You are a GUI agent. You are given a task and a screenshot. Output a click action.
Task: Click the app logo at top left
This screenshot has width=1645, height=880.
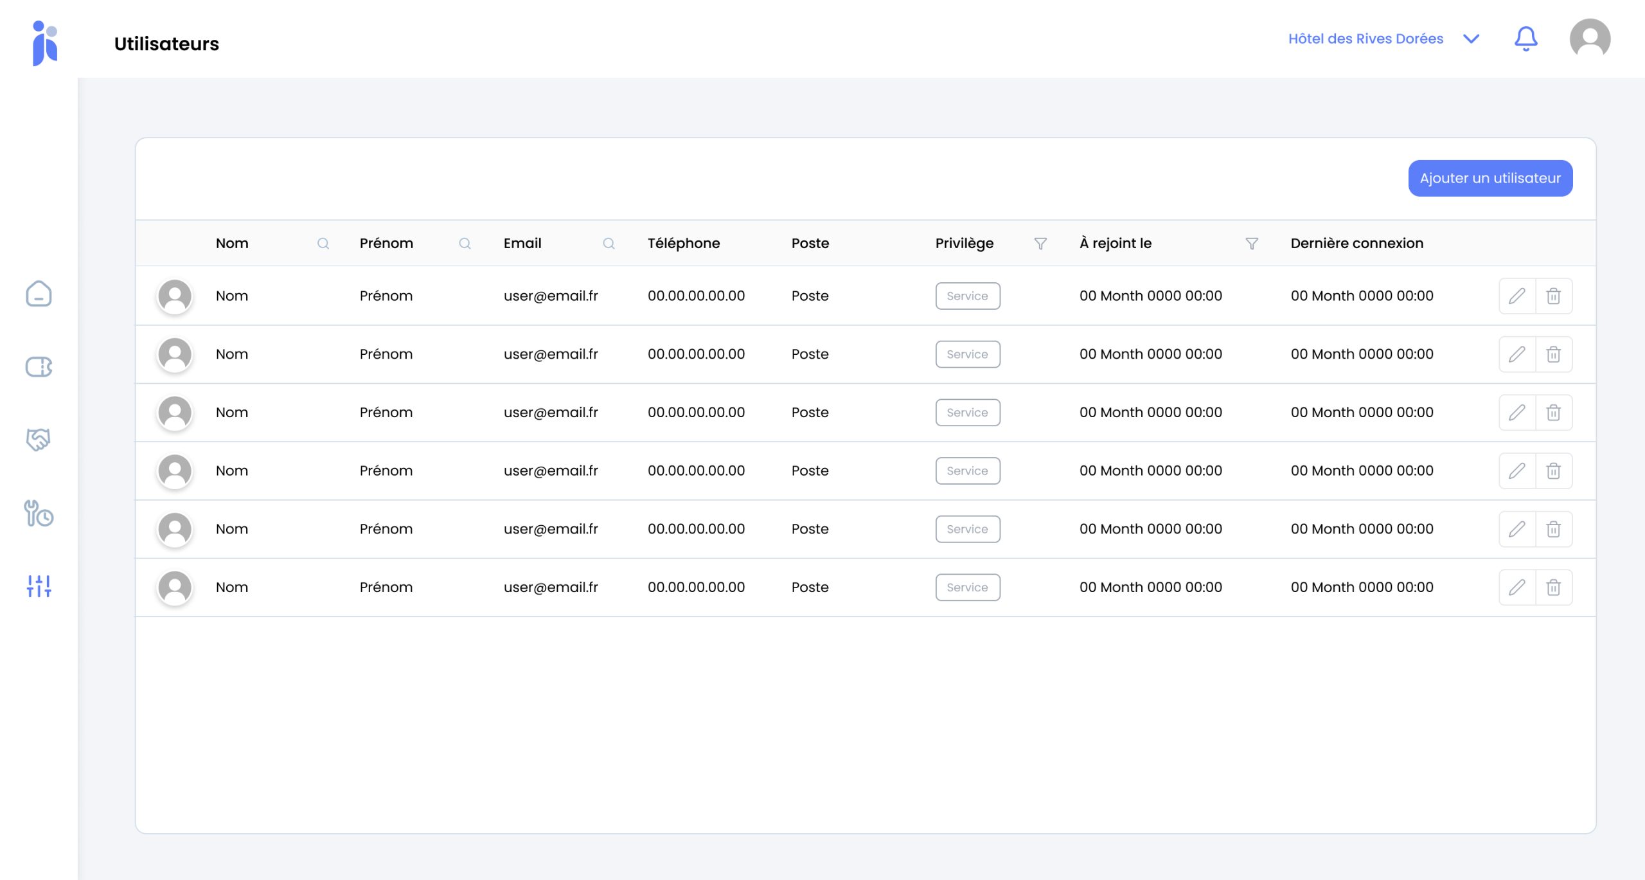coord(45,43)
